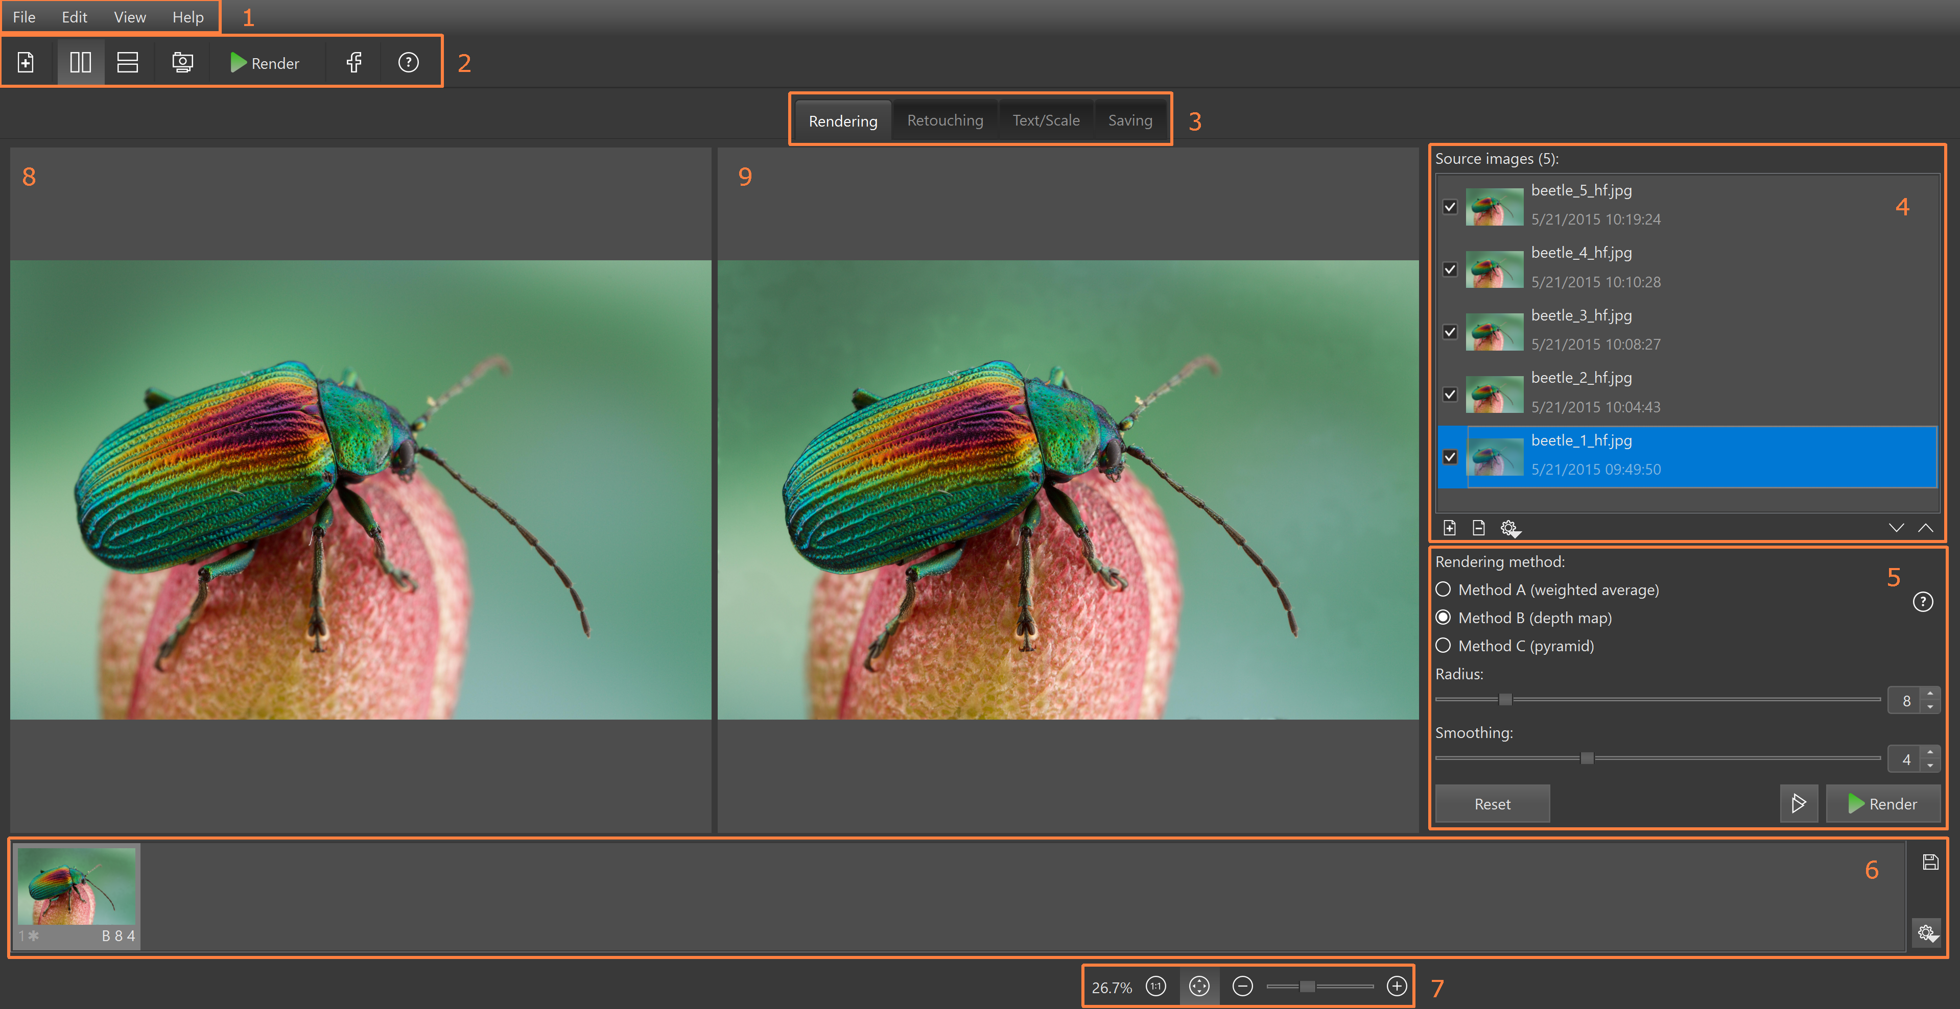
Task: Click the Radius slider handle
Action: (x=1505, y=700)
